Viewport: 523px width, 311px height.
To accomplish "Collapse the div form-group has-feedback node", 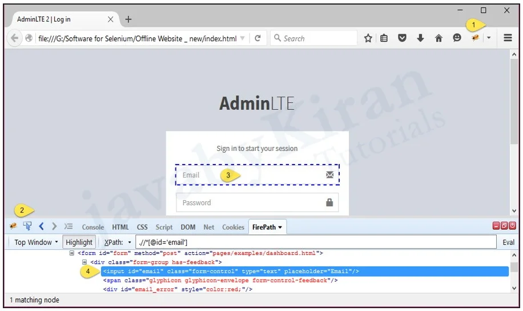I will coord(85,262).
